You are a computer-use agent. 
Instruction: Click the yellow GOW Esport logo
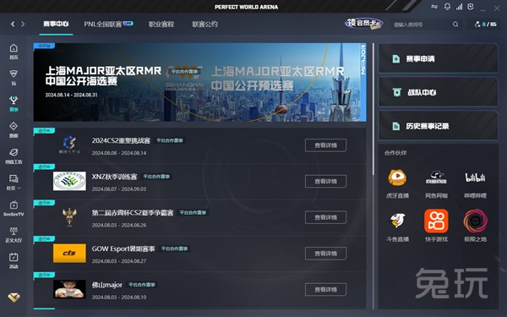pyautogui.click(x=69, y=253)
